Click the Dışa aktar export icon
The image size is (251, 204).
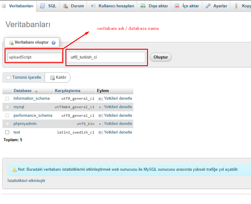[x=143, y=6]
